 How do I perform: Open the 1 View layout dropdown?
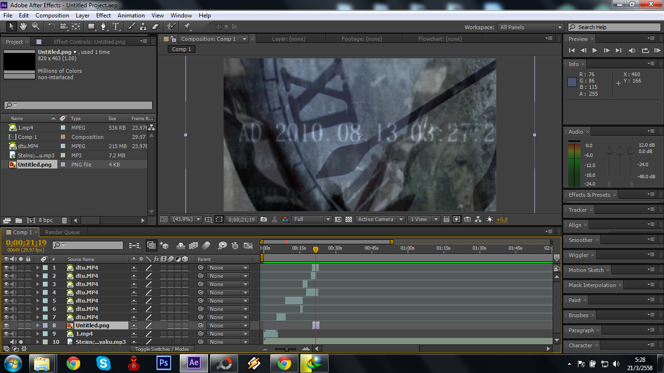point(424,220)
